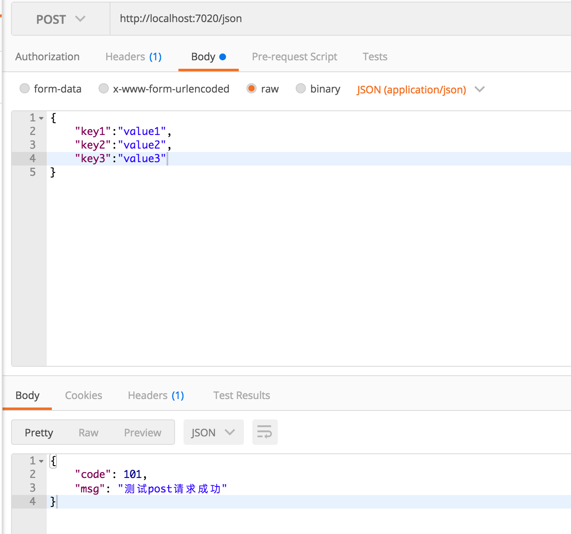Select the form-data radio button
The image size is (571, 534).
[x=25, y=88]
